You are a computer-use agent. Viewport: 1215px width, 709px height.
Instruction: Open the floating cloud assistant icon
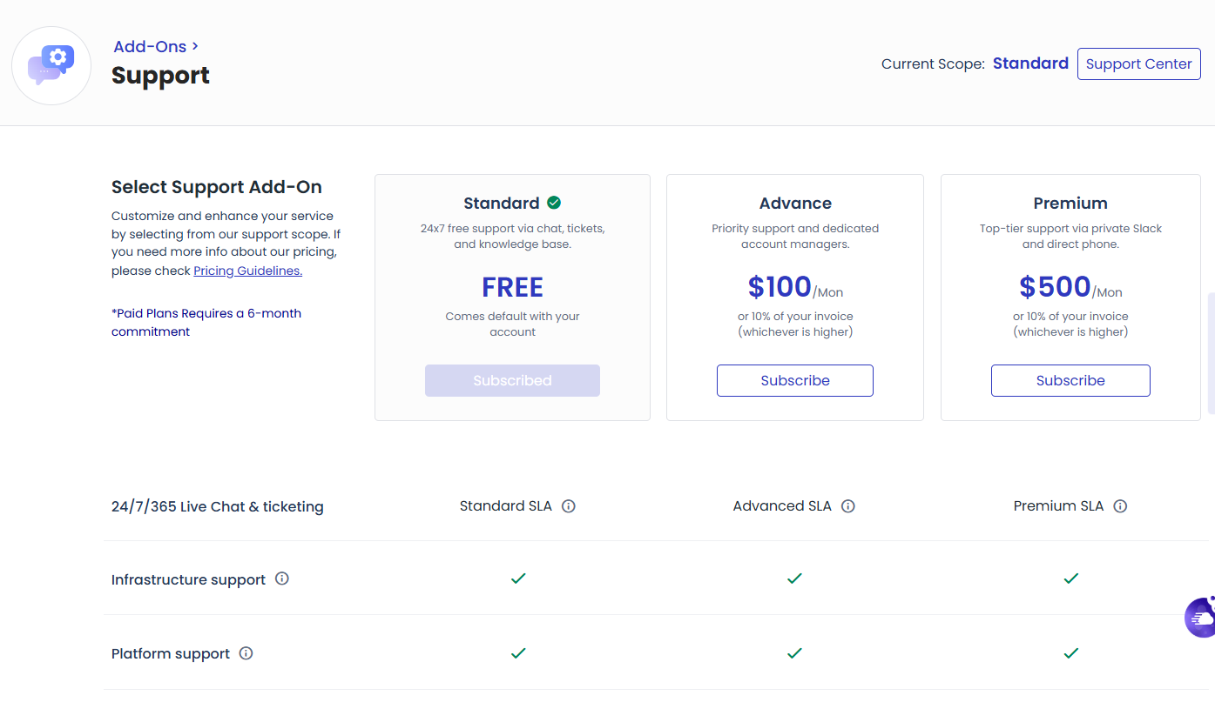(x=1200, y=617)
